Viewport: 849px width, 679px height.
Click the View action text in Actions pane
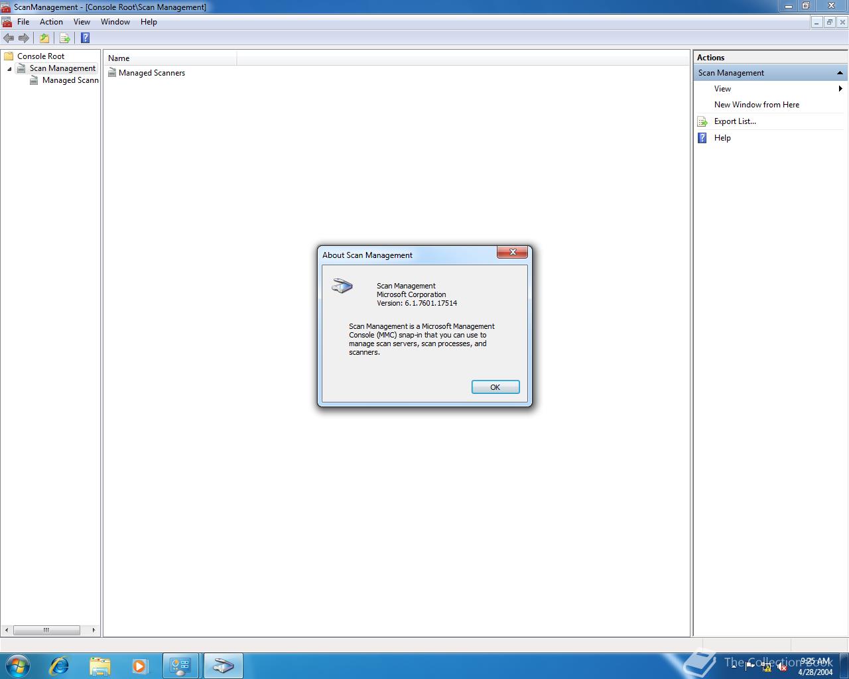coord(722,89)
